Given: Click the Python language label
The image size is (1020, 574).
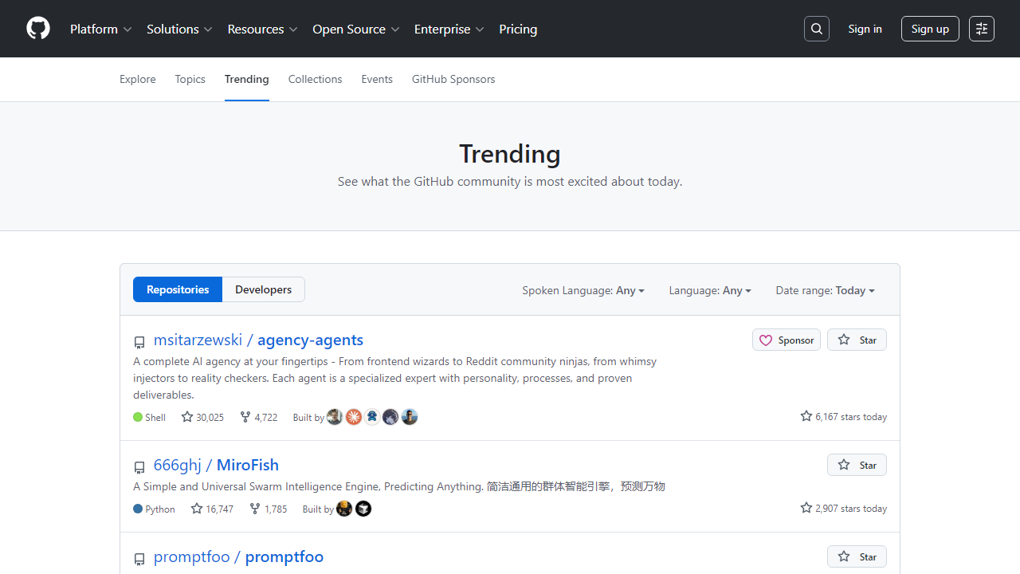Looking at the screenshot, I should point(160,509).
